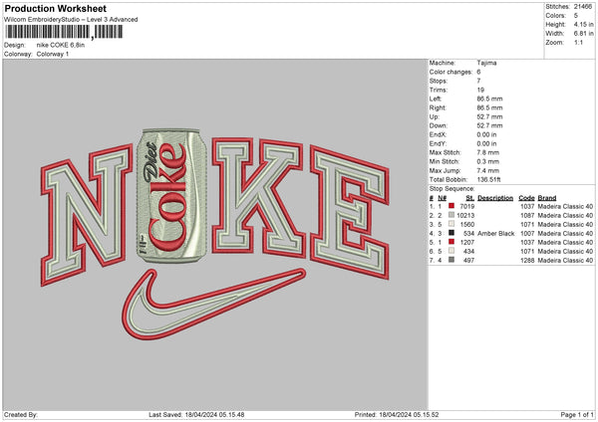Image resolution: width=598 pixels, height=422 pixels.
Task: Click the embroidered letter E
Action: [x=350, y=211]
